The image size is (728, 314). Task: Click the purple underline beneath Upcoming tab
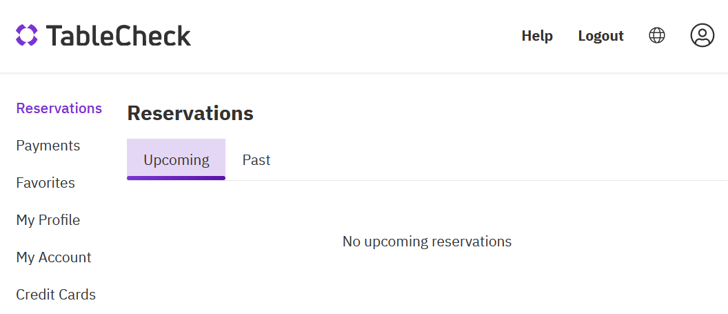pyautogui.click(x=176, y=178)
